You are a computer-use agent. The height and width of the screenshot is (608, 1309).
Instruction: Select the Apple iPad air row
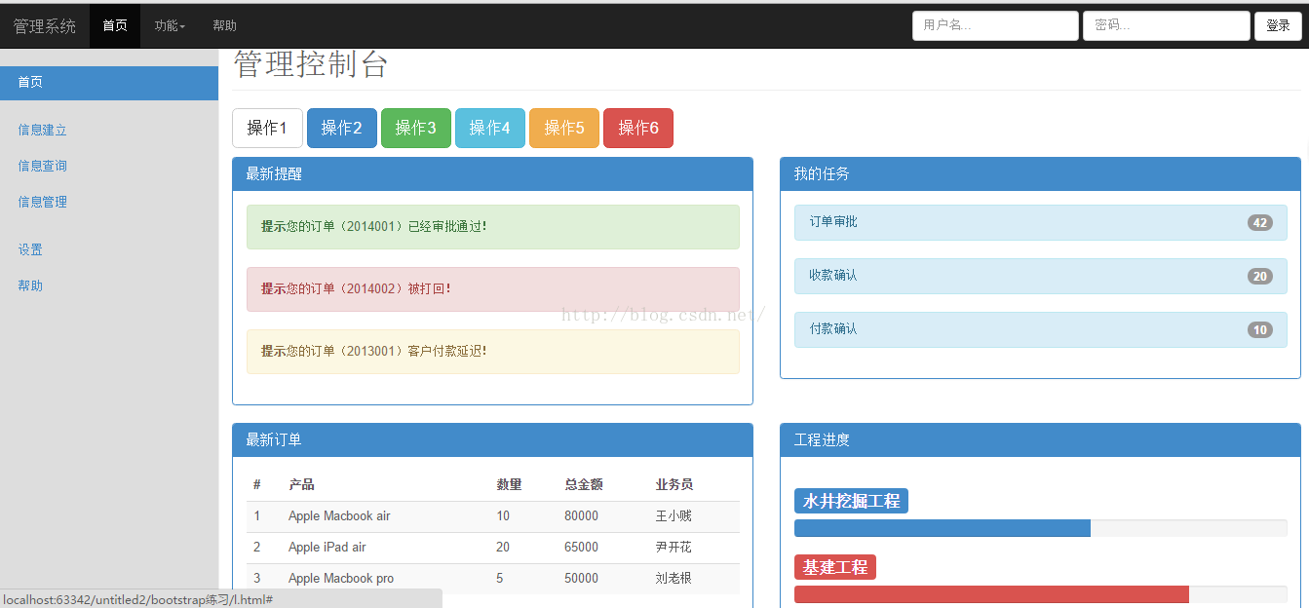(x=493, y=548)
